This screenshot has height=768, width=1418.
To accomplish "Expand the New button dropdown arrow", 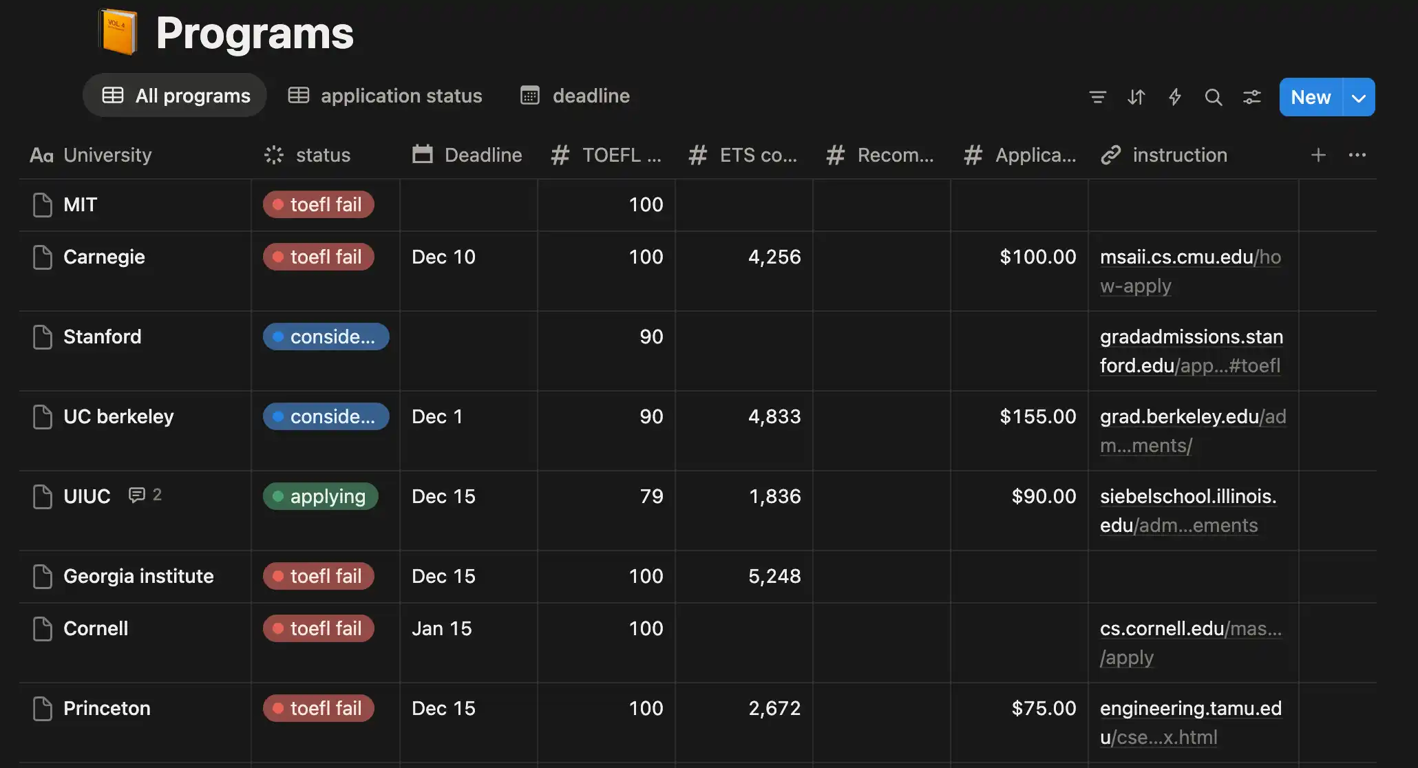I will point(1358,98).
